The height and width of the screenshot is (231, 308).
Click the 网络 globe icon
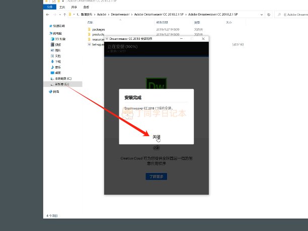click(50, 92)
